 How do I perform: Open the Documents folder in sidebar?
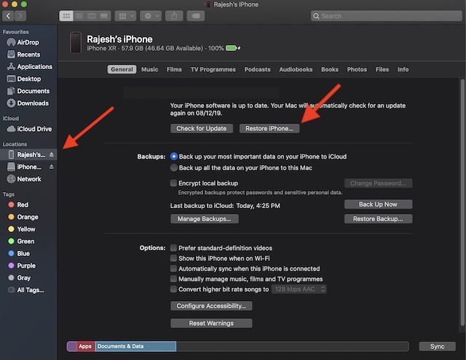28,91
